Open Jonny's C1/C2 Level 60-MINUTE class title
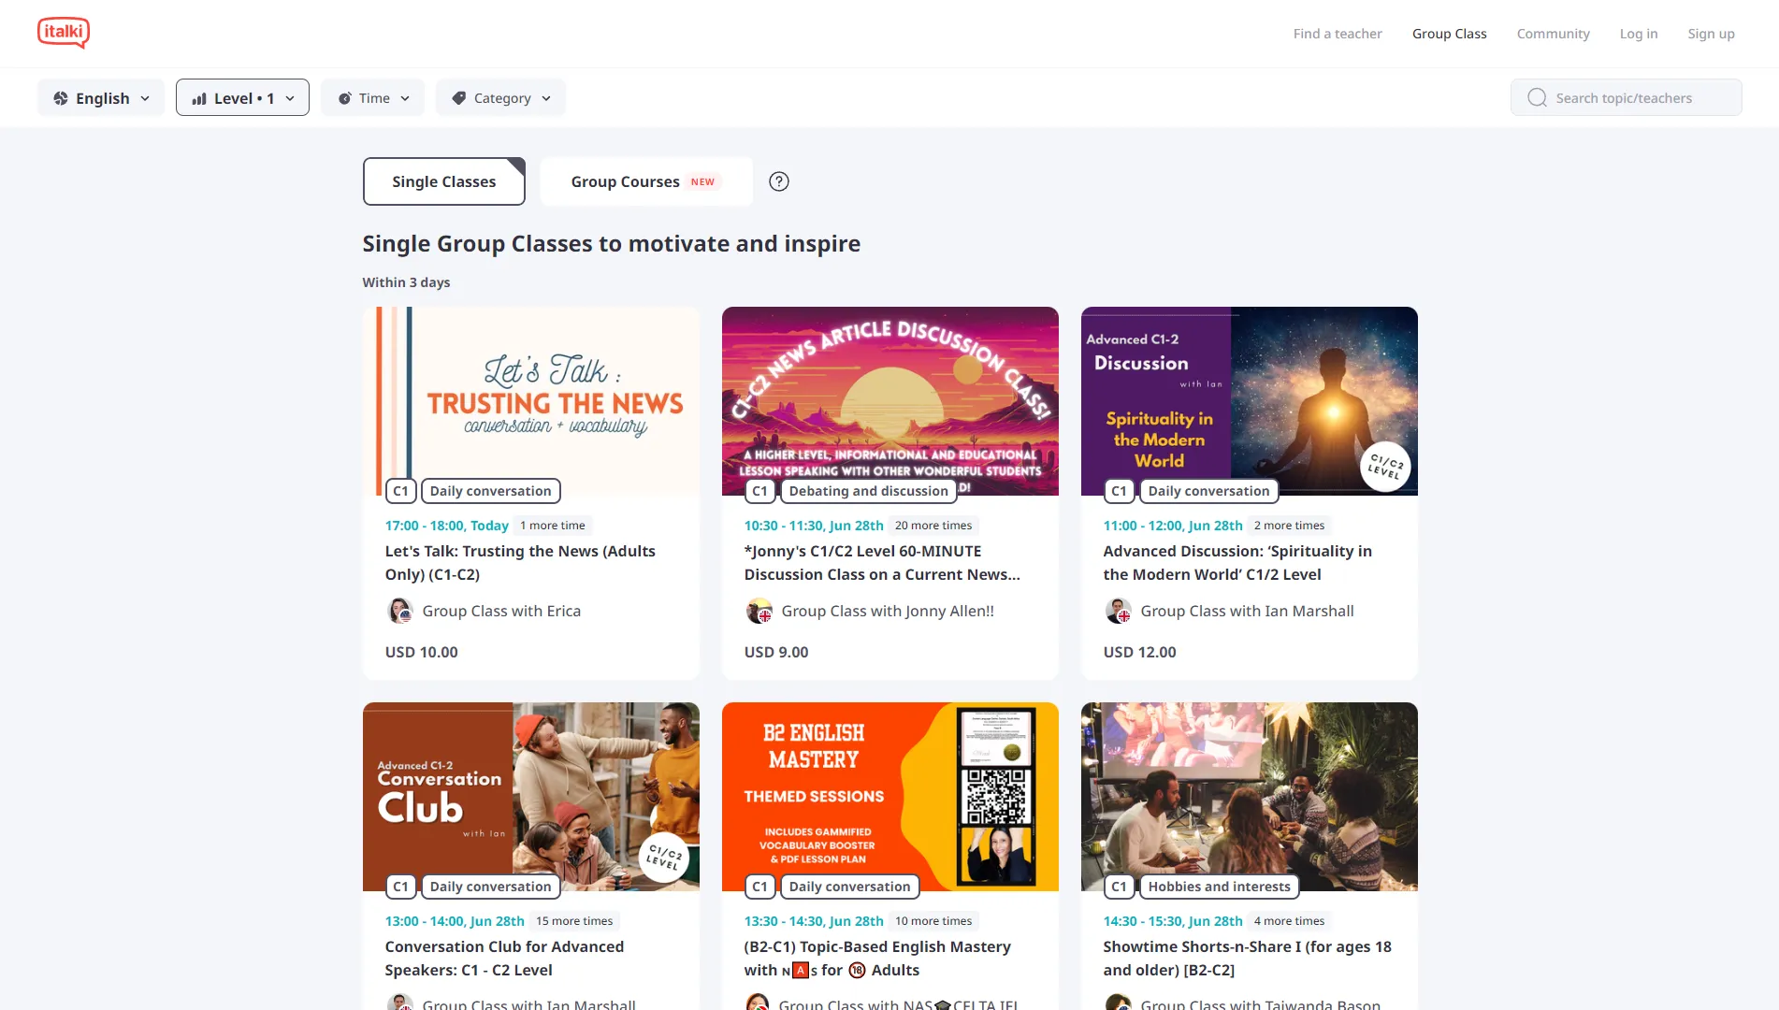1779x1010 pixels. (882, 563)
